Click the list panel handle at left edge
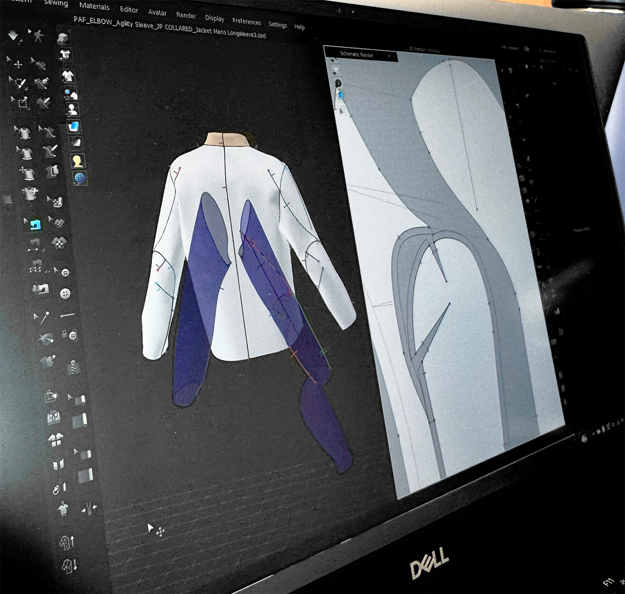Screen dimensions: 625x594 pos(7,200)
